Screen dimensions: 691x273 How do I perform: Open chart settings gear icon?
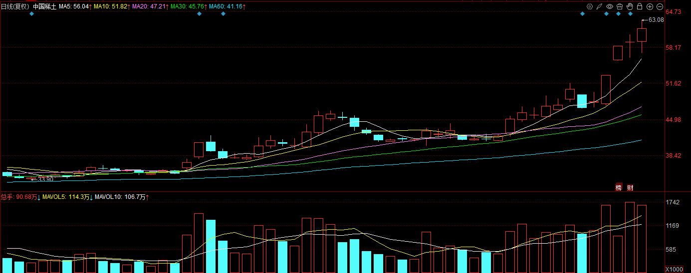(590, 6)
